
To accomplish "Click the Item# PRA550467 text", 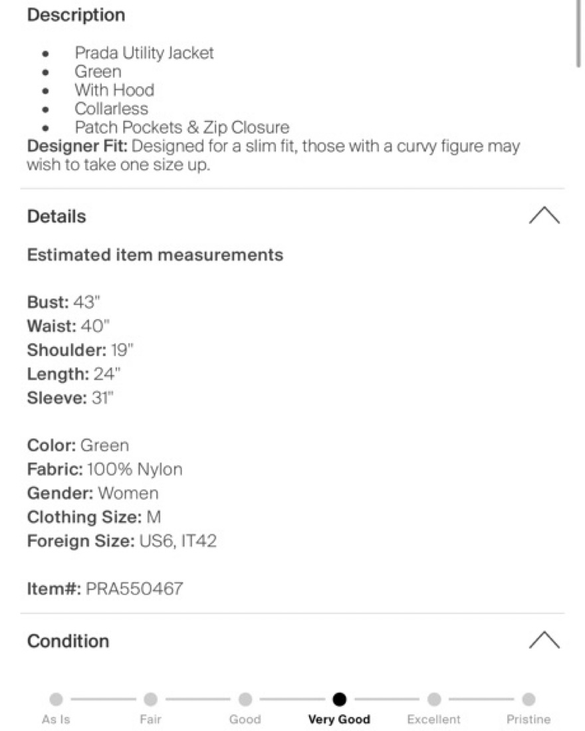I will point(105,588).
